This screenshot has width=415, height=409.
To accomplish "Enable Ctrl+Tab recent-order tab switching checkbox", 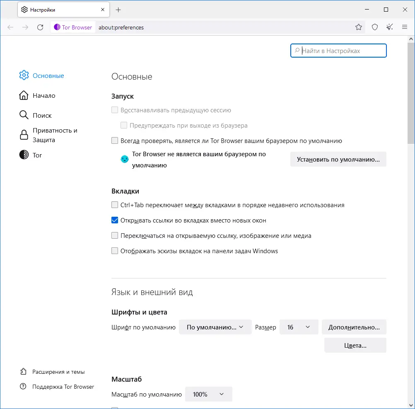I will 115,205.
